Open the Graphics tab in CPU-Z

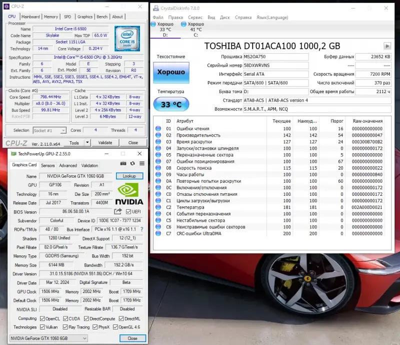point(85,17)
